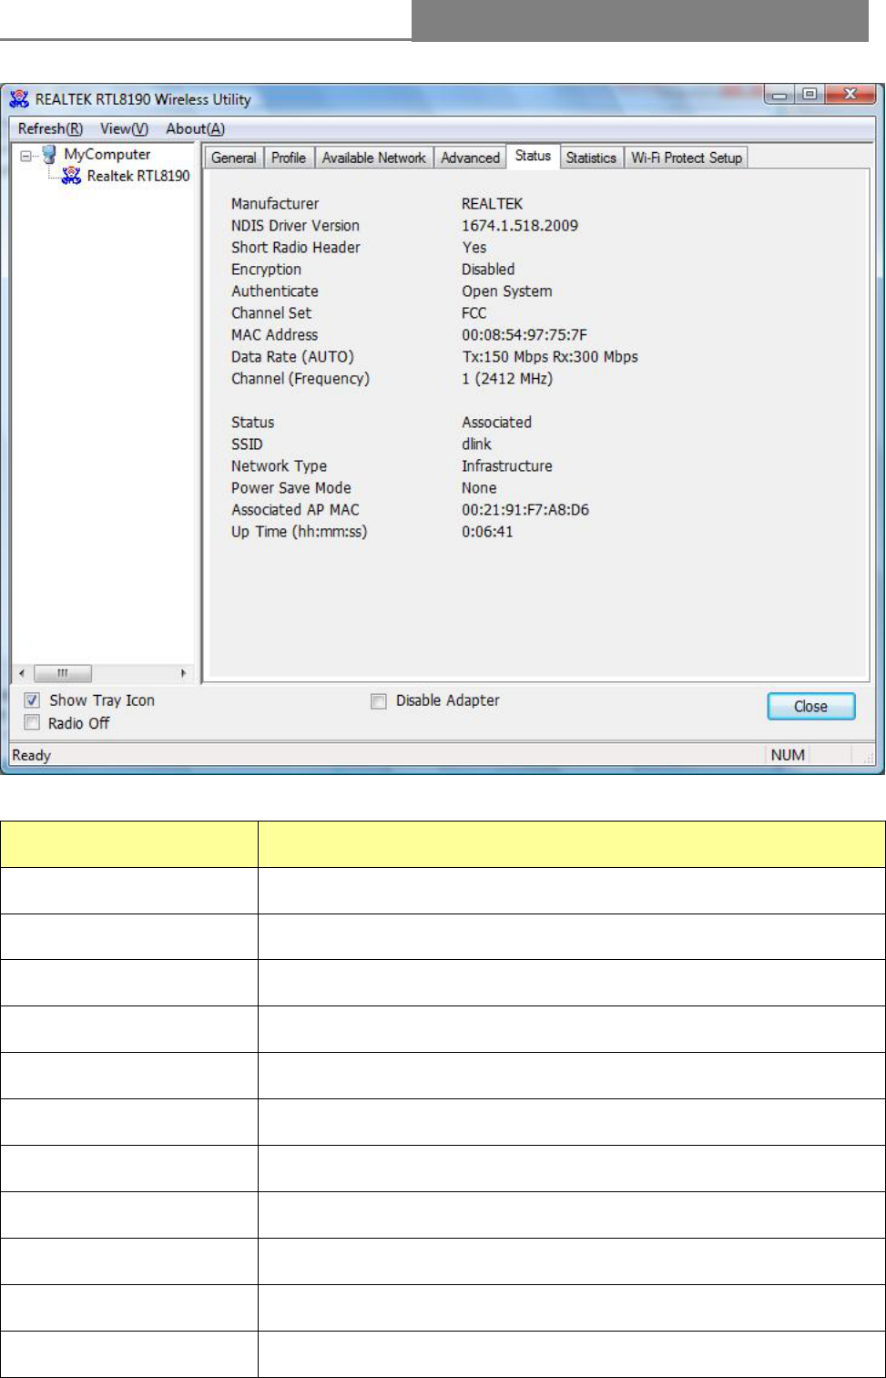
Task: Select the Realtek RTL8190 adapter icon
Action: coord(71,176)
